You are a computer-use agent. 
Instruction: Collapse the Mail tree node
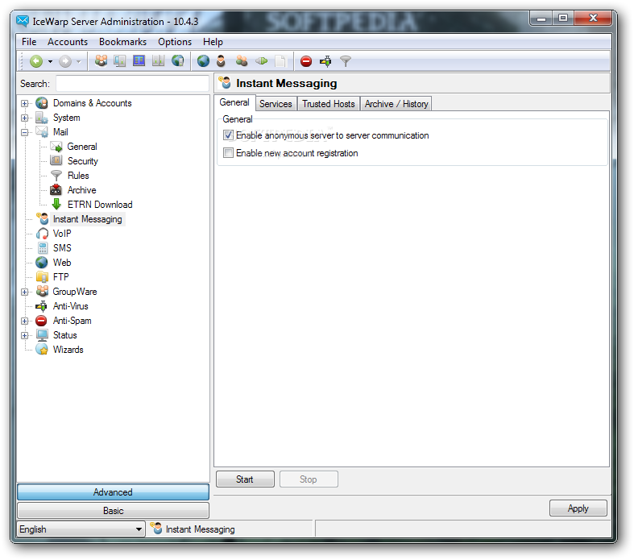pyautogui.click(x=25, y=132)
